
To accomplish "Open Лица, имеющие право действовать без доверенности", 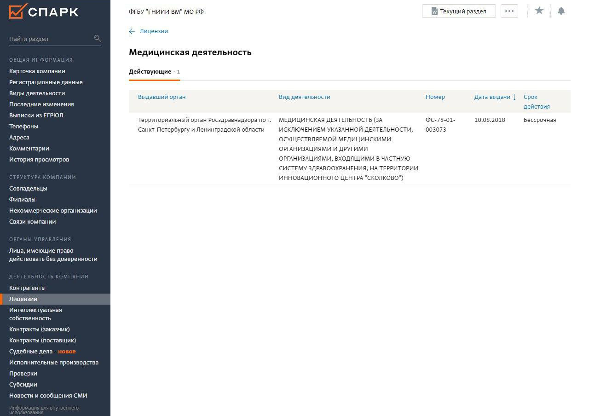I will (x=53, y=255).
